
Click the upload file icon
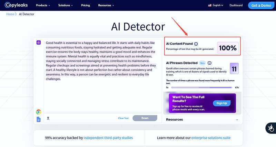tap(48, 118)
